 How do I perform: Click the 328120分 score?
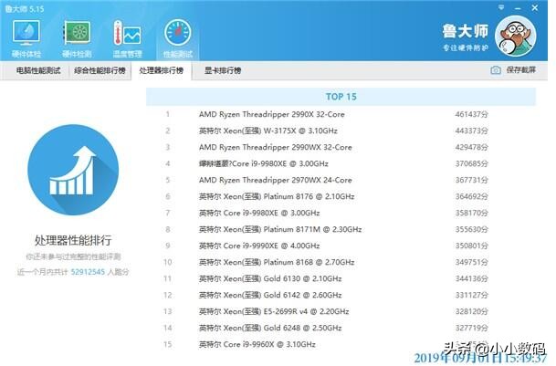[x=472, y=311]
